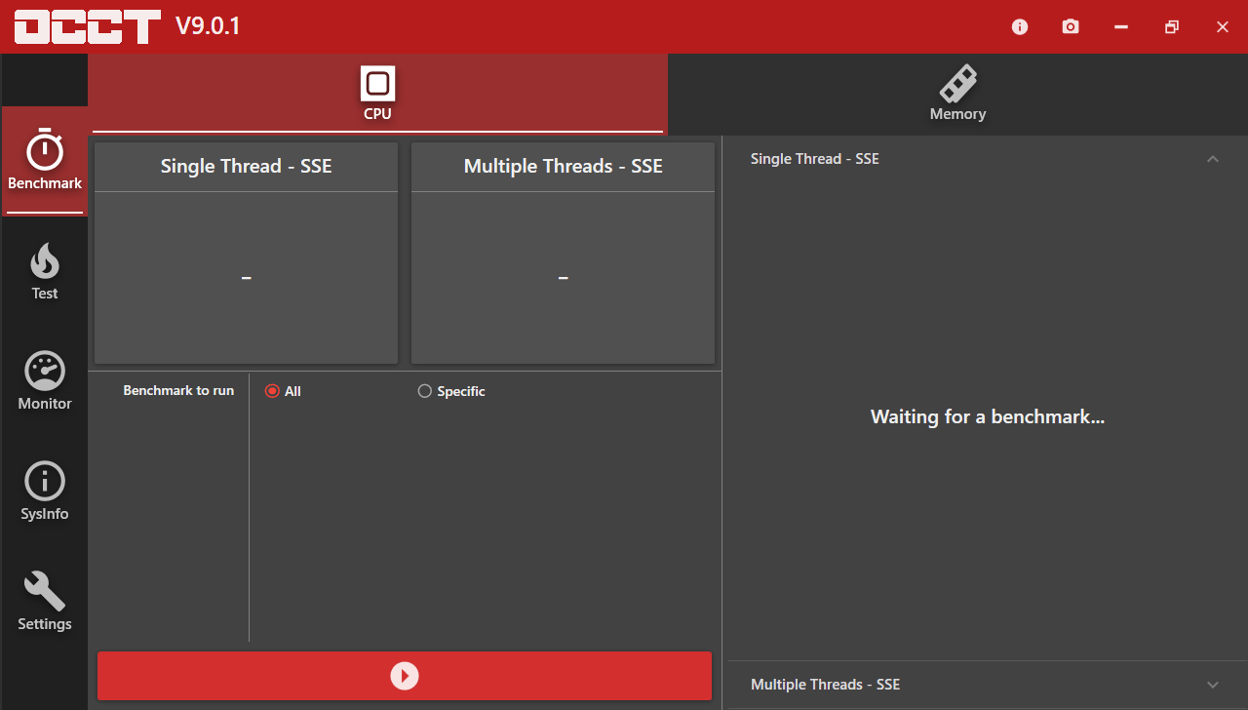
Task: Click the V9.0.1 version text
Action: (x=208, y=26)
